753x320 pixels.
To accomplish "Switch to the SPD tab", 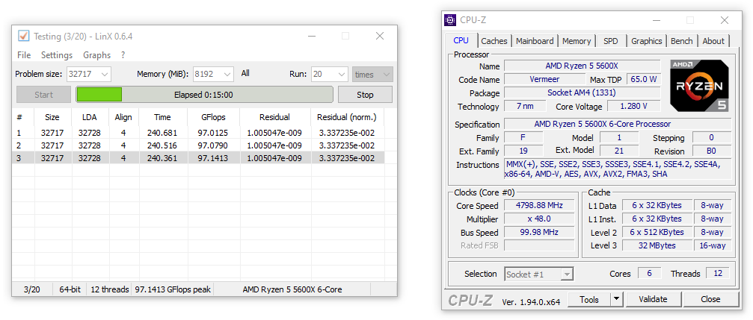I will [611, 41].
